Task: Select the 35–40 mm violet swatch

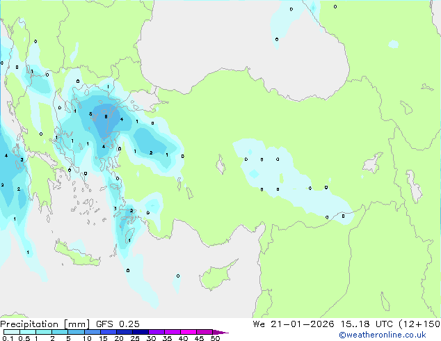Action: point(173,332)
